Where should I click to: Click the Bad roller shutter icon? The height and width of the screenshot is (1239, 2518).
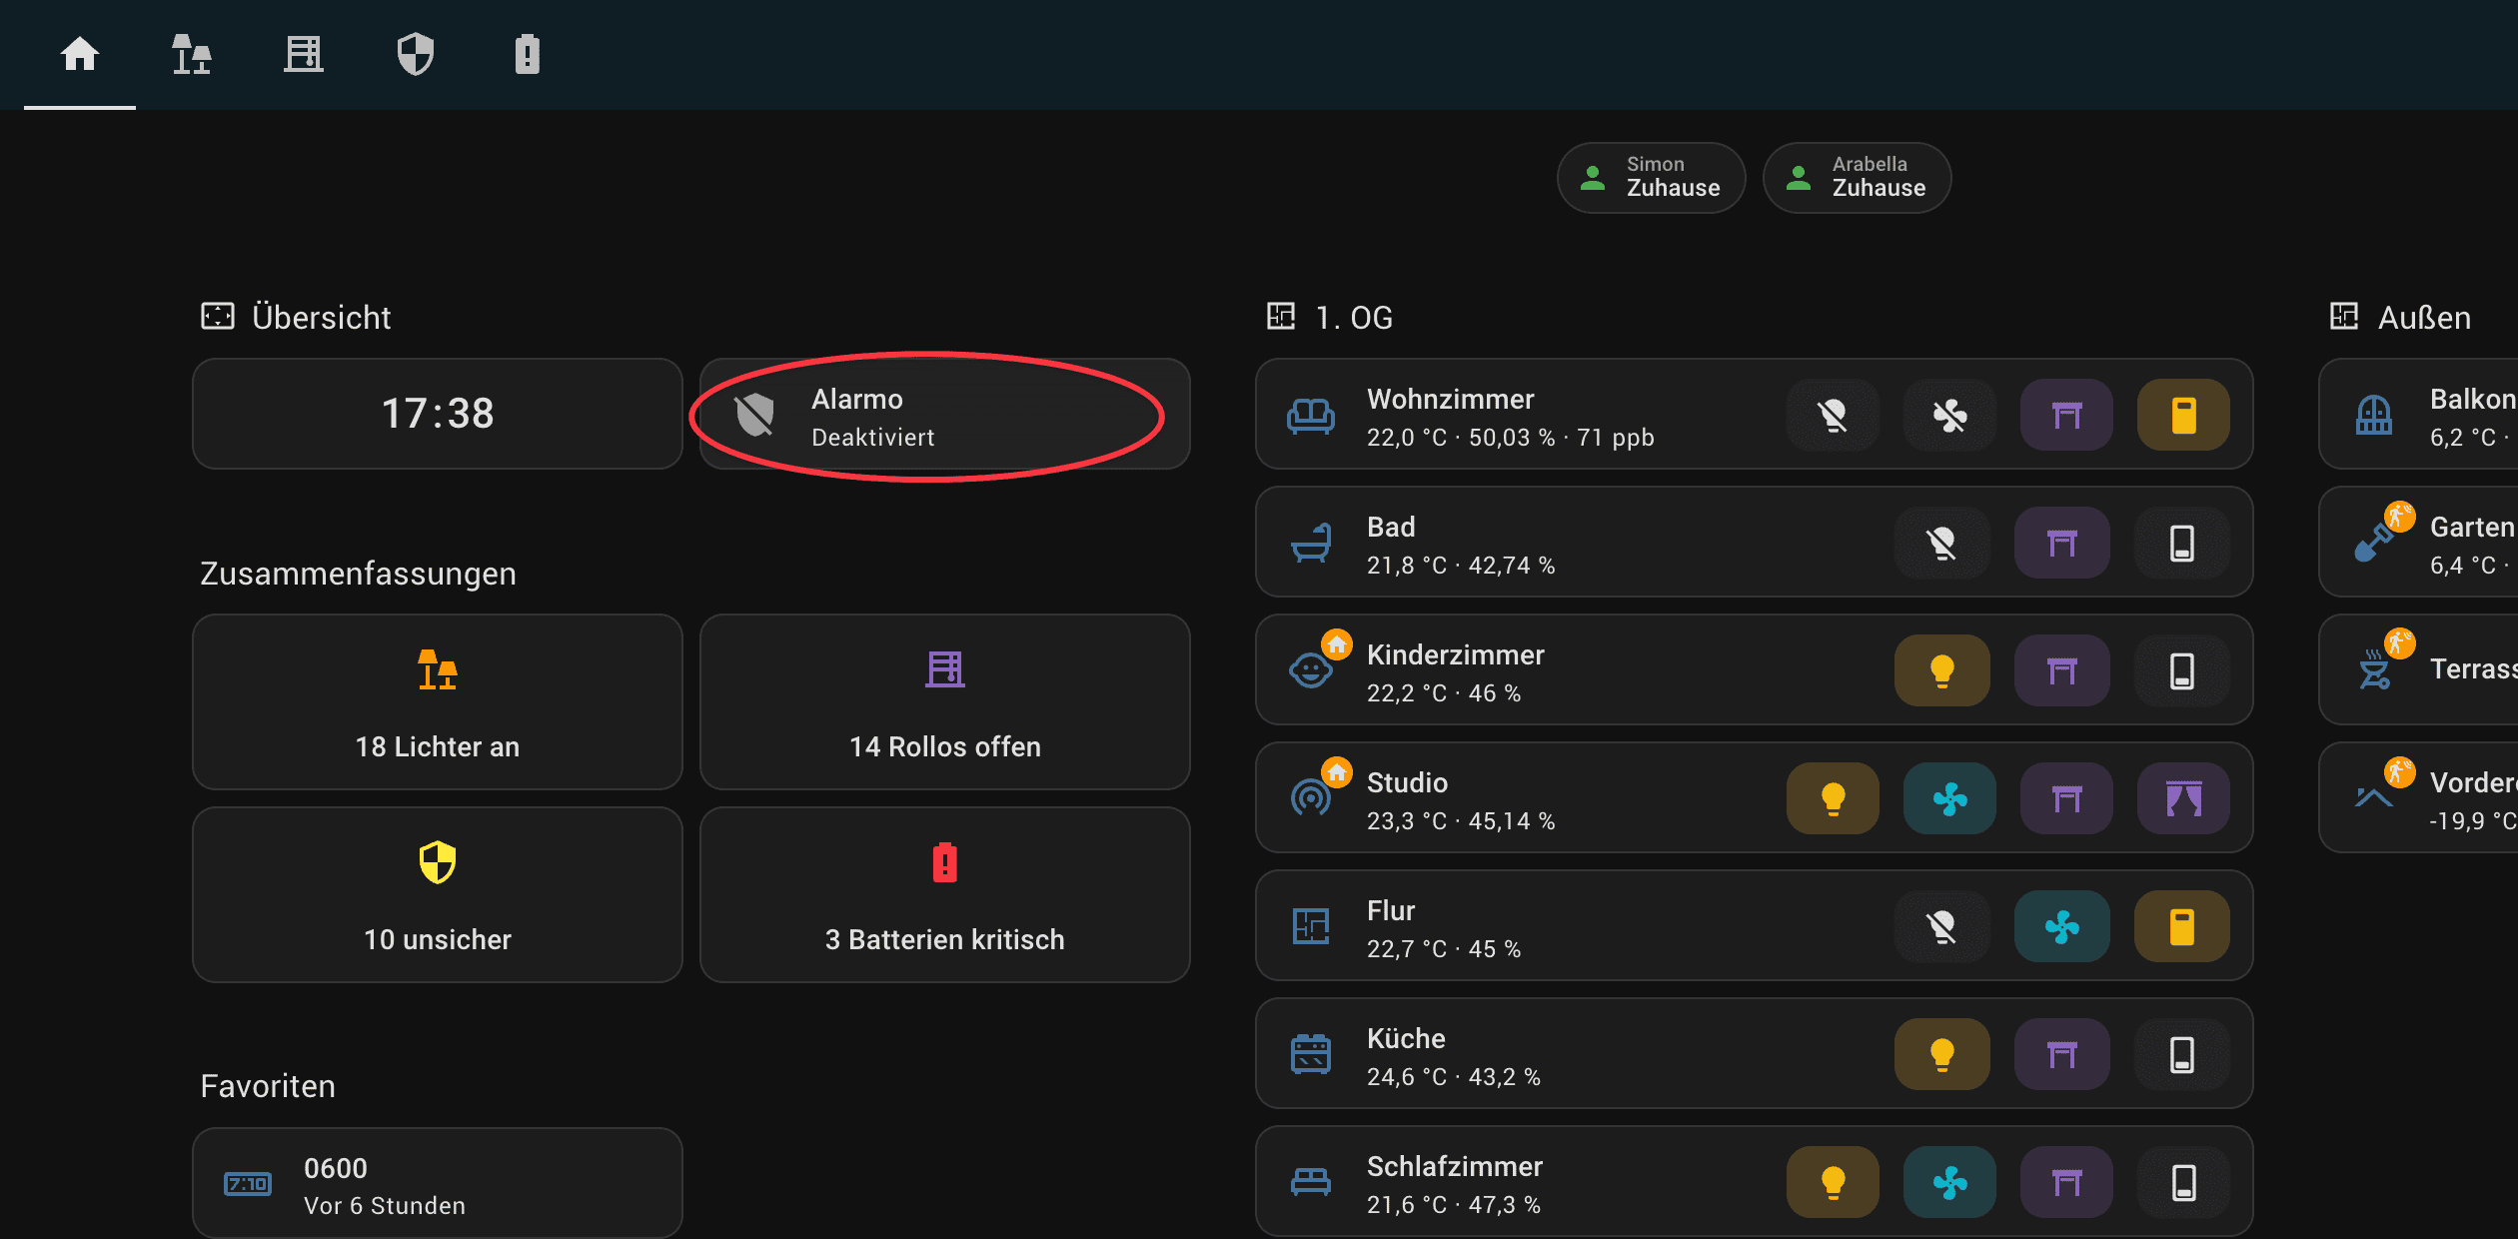[2060, 543]
